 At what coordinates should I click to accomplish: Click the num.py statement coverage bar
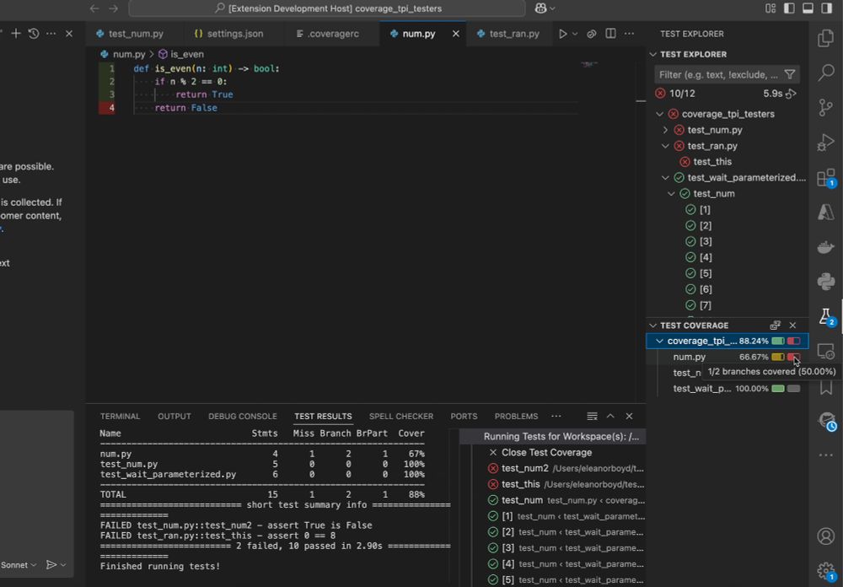777,358
